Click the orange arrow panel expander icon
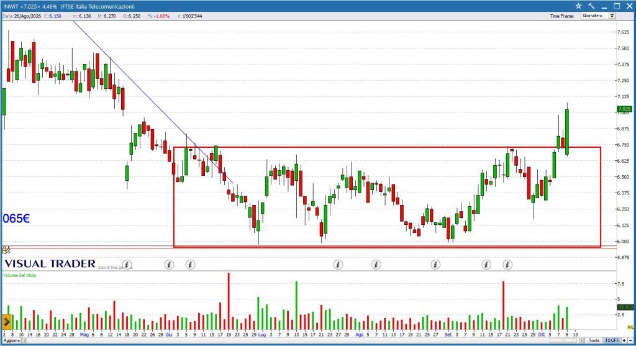 (6, 322)
